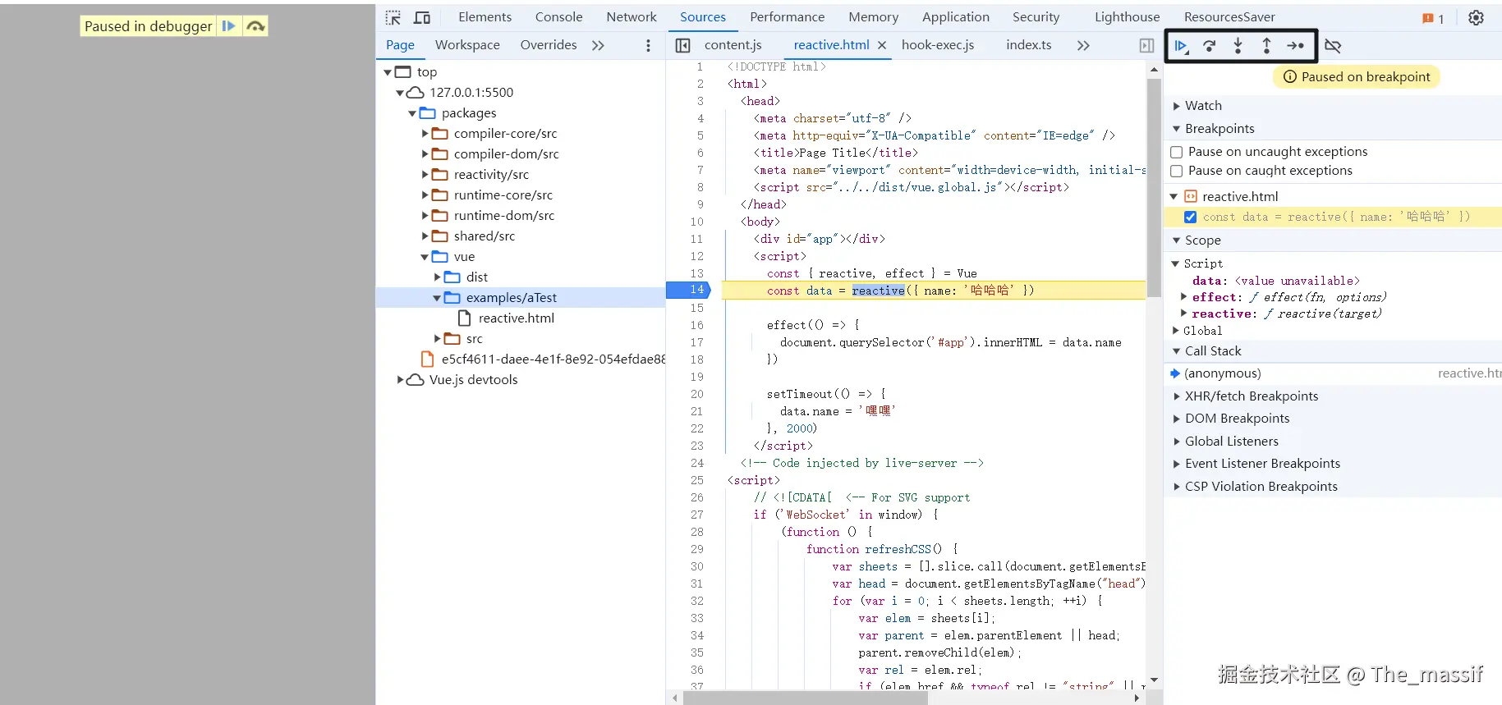This screenshot has width=1502, height=705.
Task: Open DevTools settings gear
Action: tap(1476, 17)
